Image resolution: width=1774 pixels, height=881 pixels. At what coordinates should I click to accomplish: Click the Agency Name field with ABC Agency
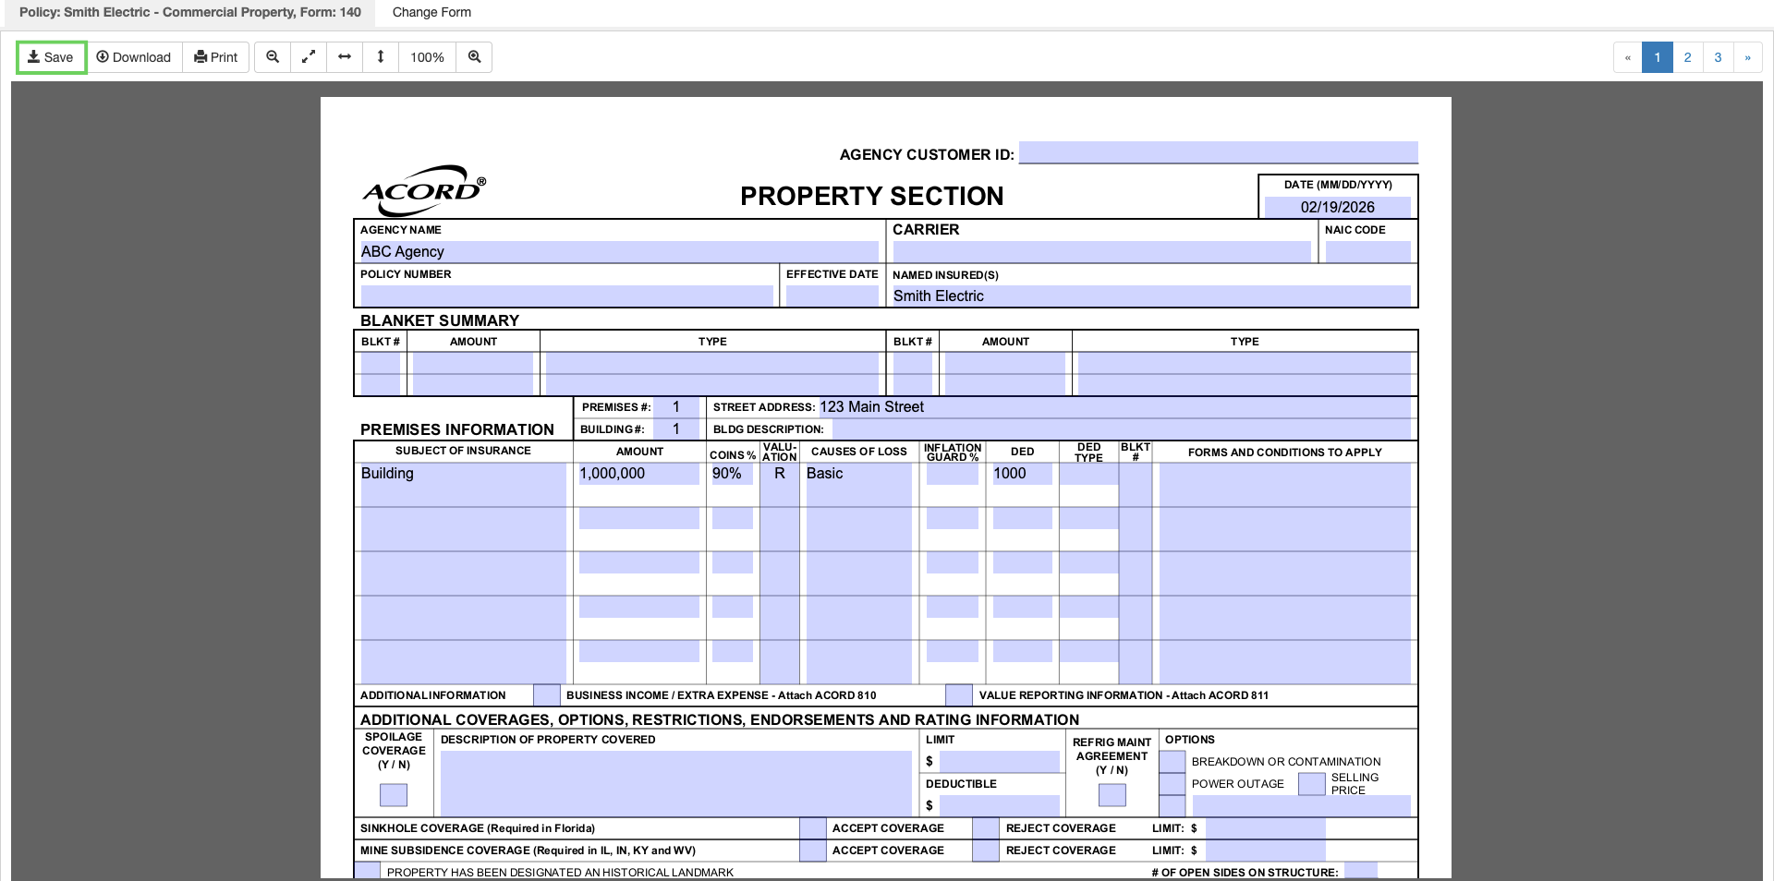click(619, 251)
